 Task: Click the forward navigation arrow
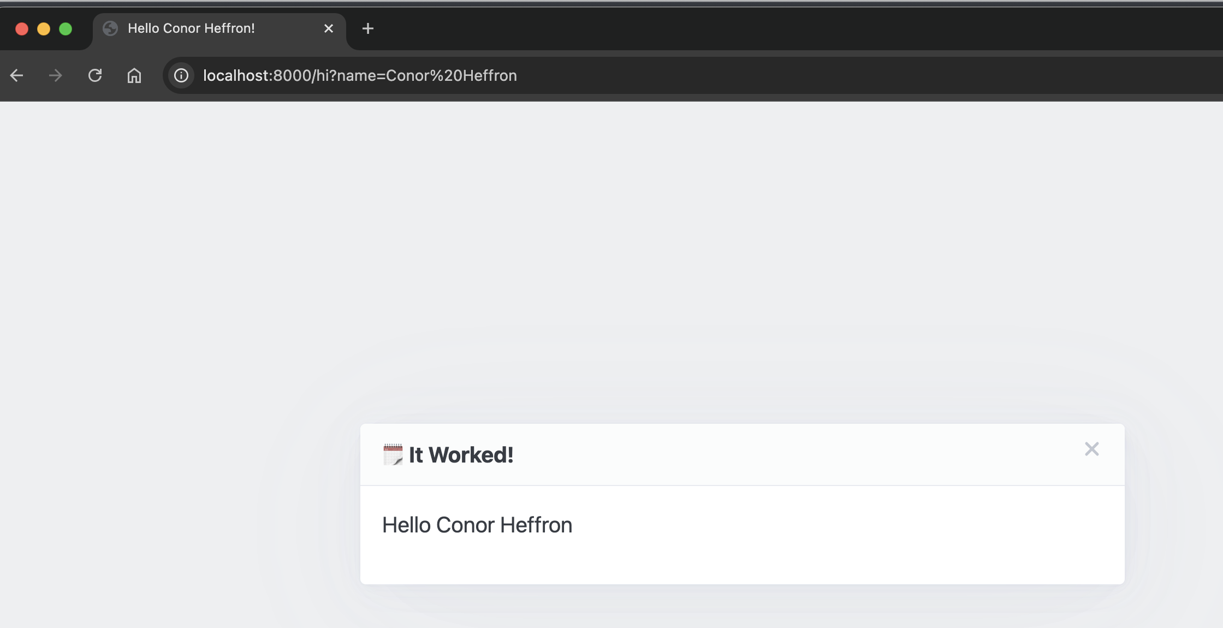point(55,75)
